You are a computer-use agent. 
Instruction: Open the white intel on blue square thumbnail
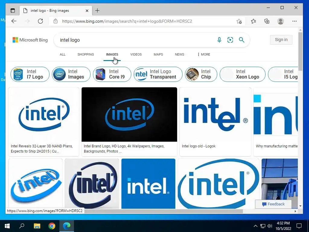point(148,184)
